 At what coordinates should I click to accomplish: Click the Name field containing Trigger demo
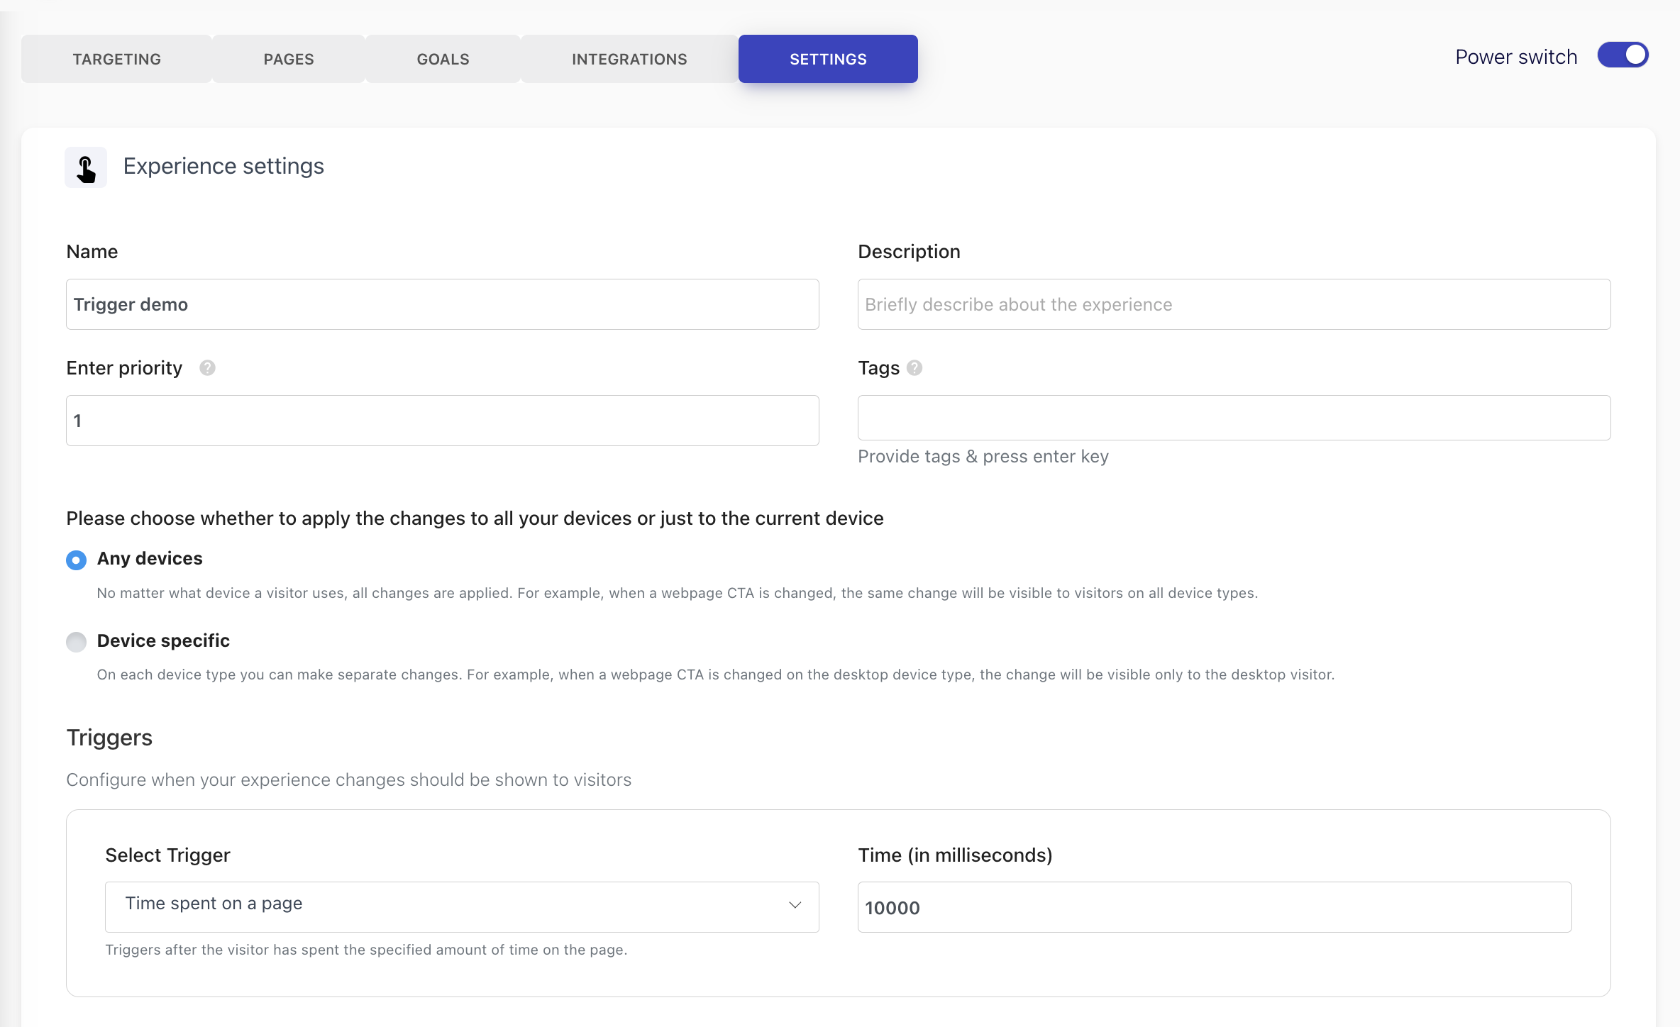[442, 304]
